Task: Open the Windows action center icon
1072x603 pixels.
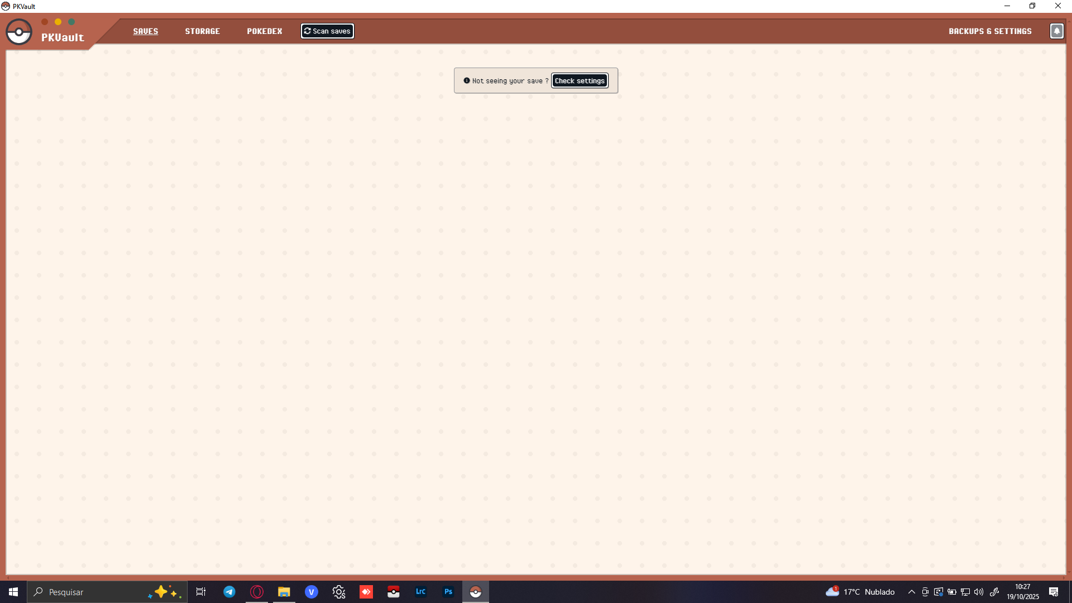Action: pos(1054,592)
